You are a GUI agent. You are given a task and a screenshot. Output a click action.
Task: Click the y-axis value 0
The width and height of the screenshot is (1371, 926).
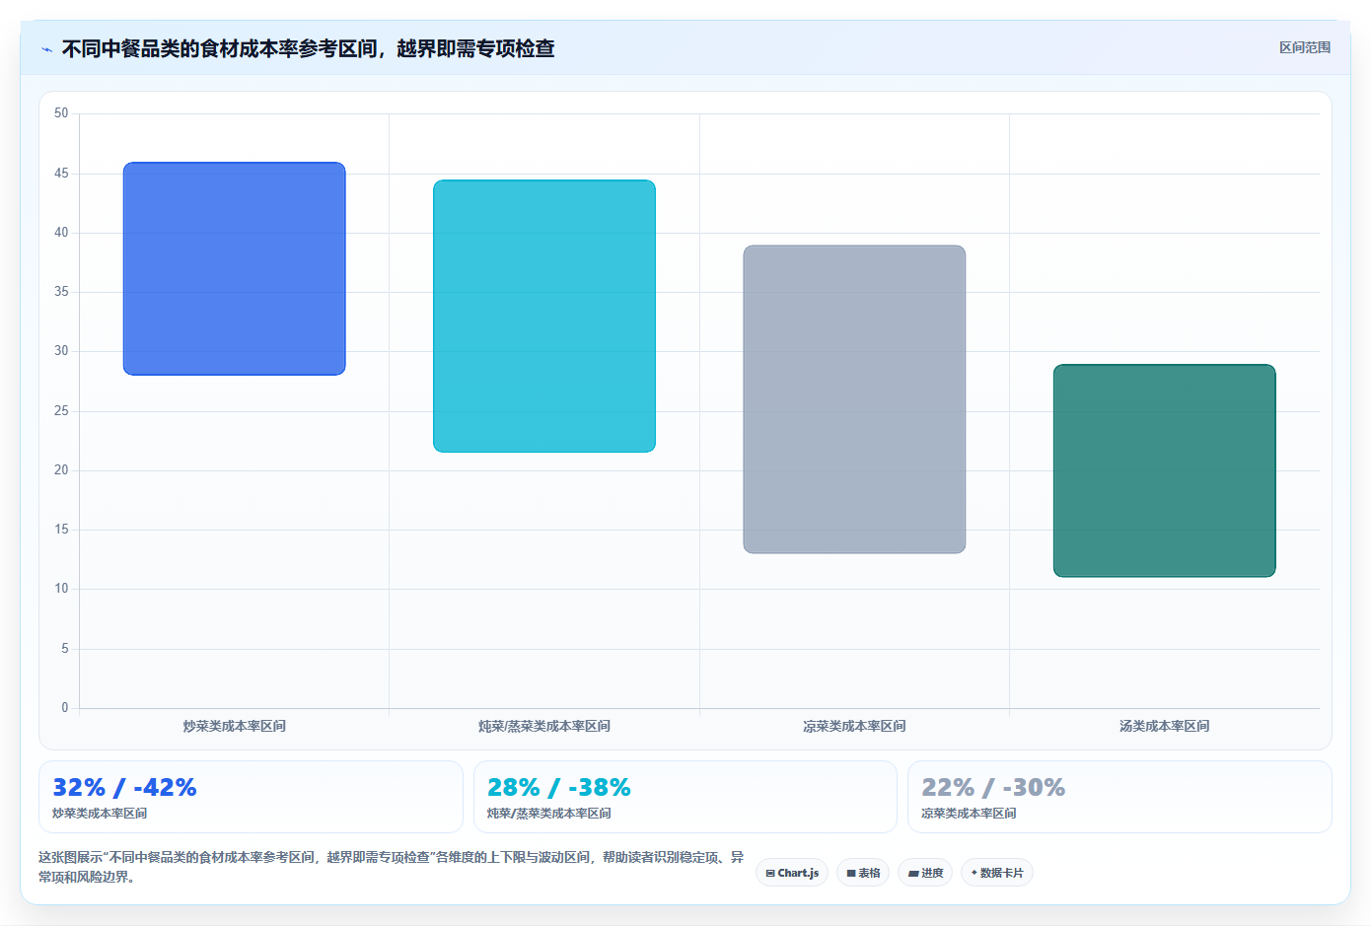[65, 707]
